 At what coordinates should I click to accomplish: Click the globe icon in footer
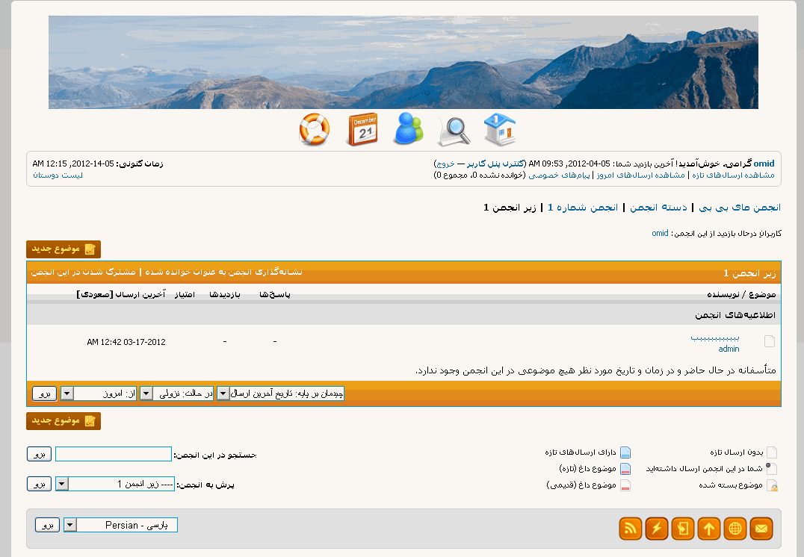click(x=735, y=529)
